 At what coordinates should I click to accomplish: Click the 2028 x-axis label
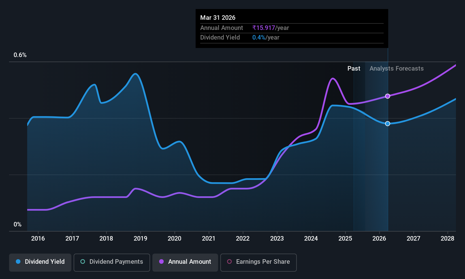click(447, 239)
